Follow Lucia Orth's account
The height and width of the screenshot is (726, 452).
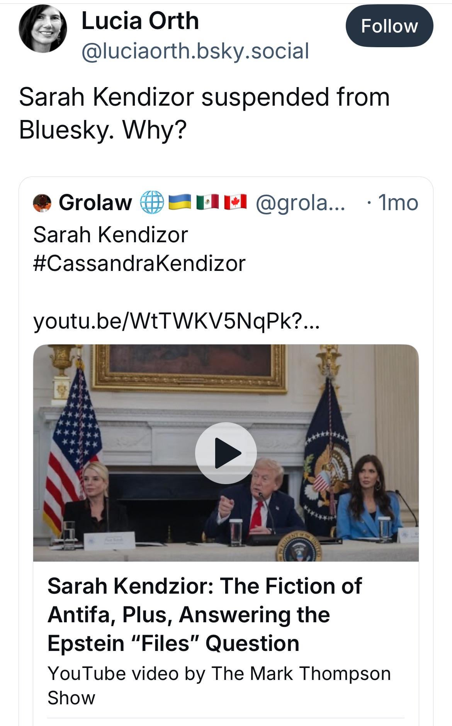point(389,26)
